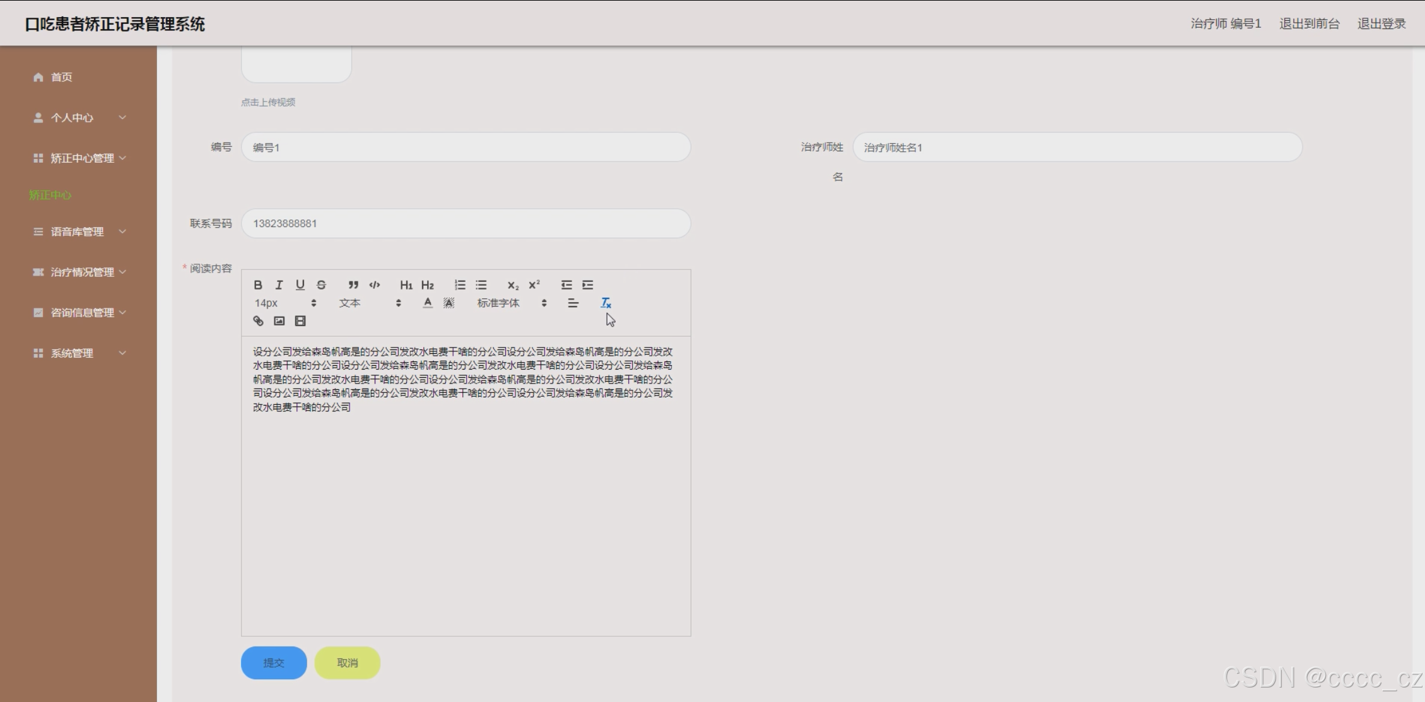1425x702 pixels.
Task: Toggle underline formatting in editor
Action: 300,285
